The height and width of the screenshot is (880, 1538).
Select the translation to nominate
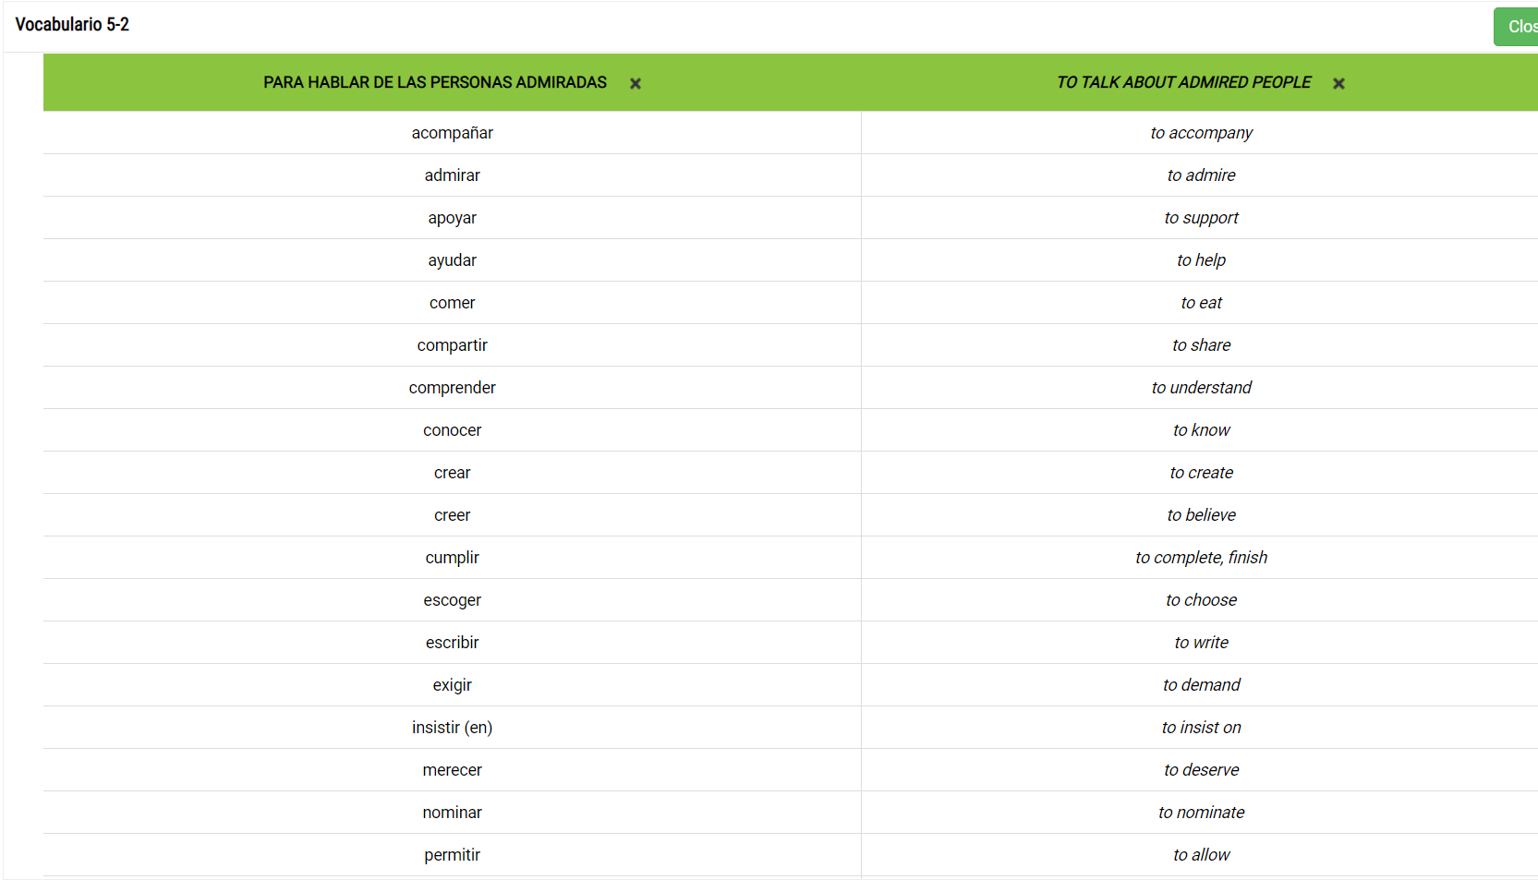pos(1202,813)
